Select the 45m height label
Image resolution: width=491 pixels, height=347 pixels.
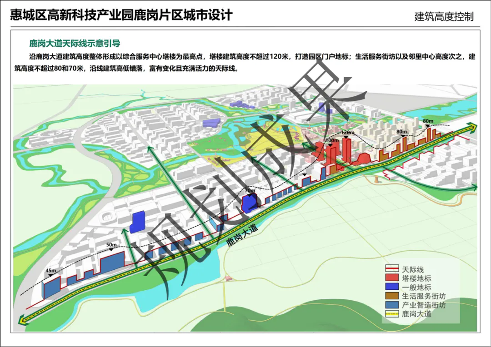[51, 271]
